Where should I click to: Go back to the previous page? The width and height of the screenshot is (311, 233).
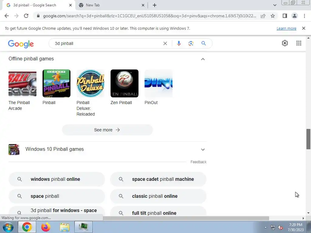(7, 16)
